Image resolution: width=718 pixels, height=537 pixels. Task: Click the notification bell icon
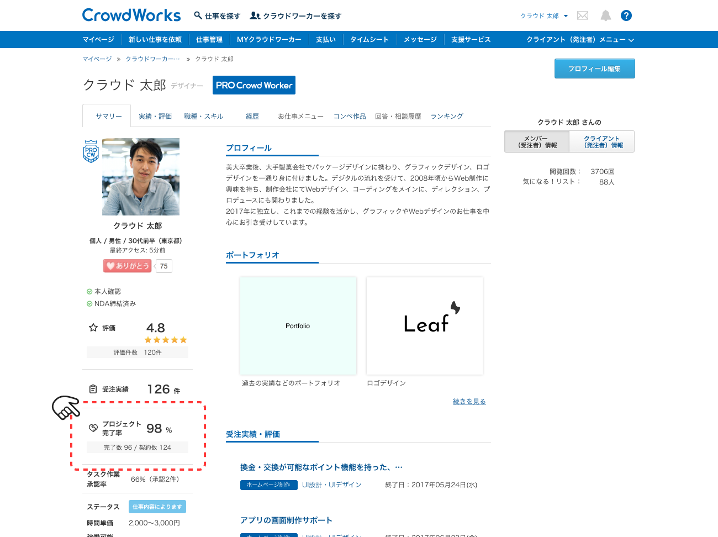pos(606,15)
